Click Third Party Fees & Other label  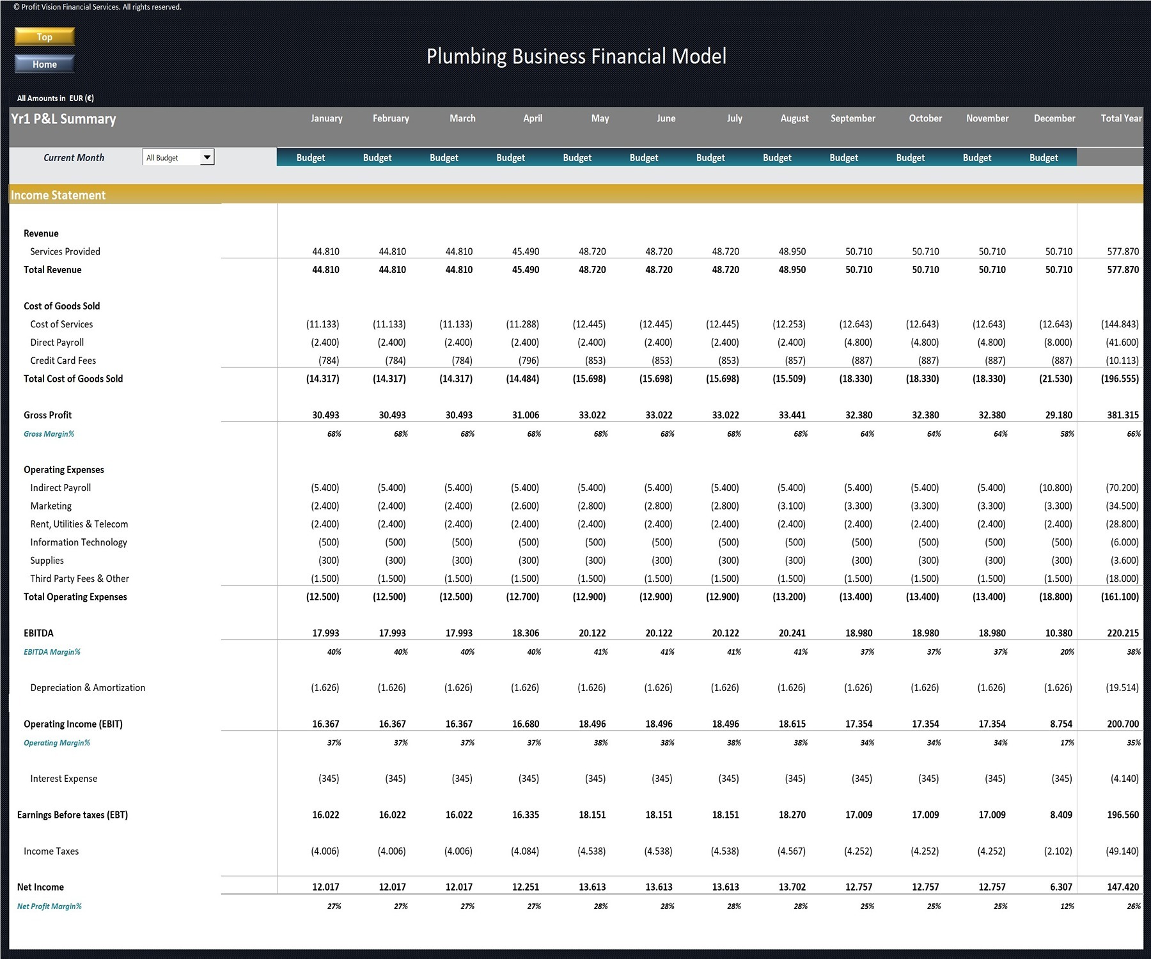tap(79, 579)
